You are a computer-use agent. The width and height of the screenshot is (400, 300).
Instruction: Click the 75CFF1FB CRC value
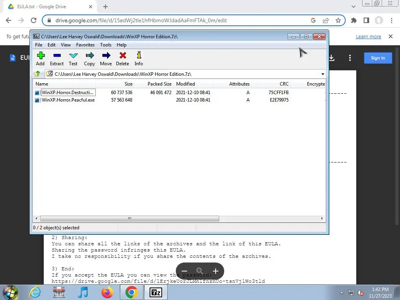278,92
